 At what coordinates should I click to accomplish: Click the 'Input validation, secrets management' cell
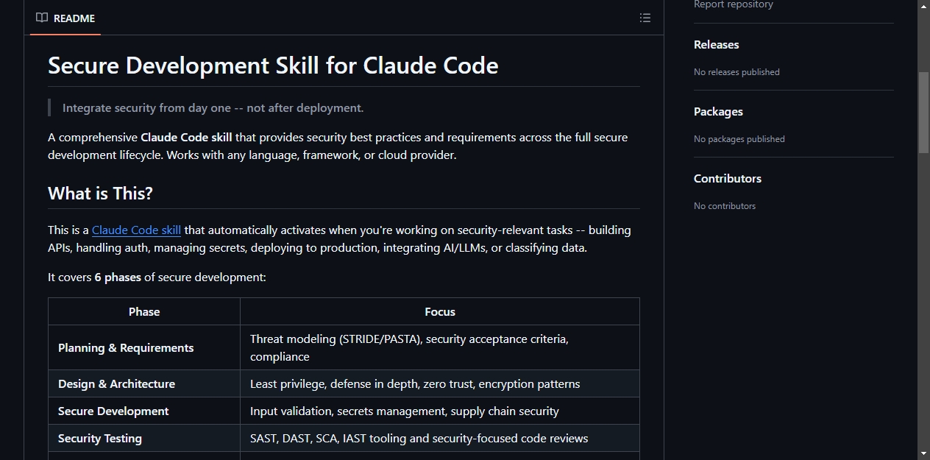440,411
